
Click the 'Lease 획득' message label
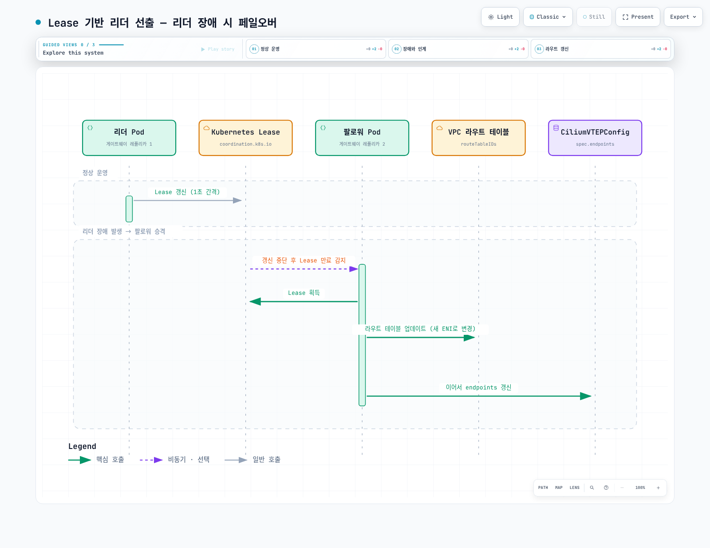[x=304, y=293]
